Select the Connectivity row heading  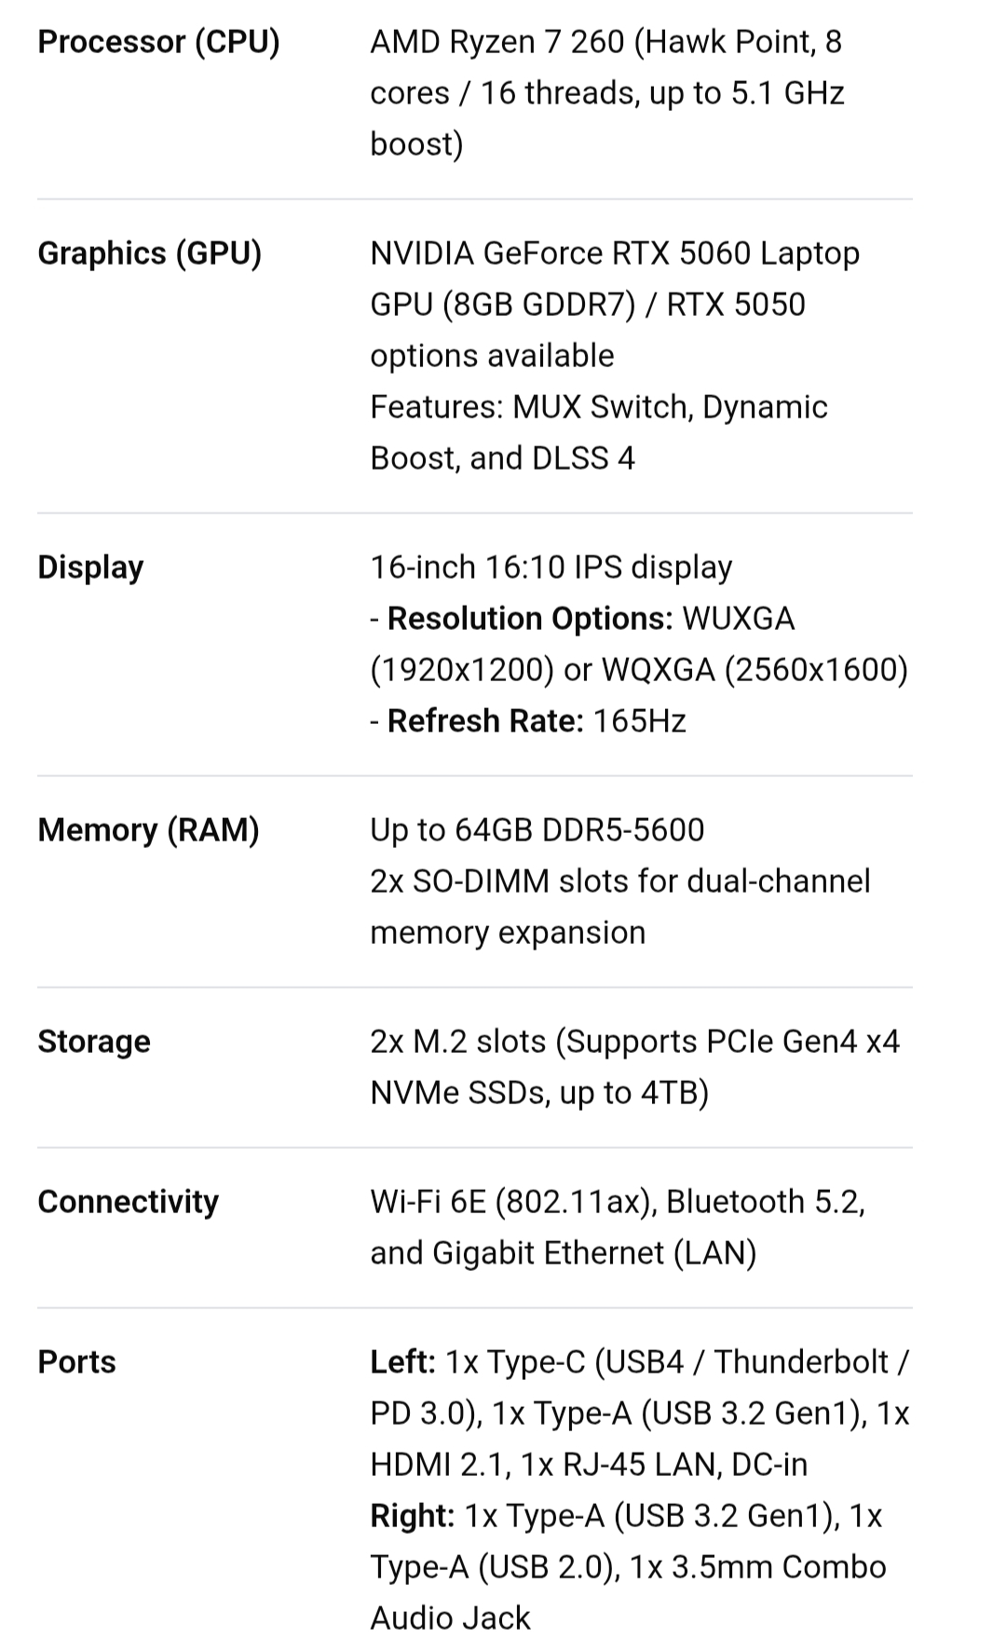click(x=128, y=1201)
